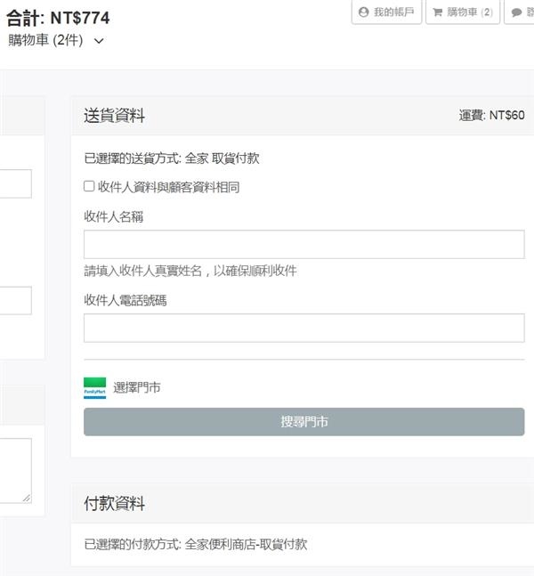Check 收件人資料與顧客資料相同 checkbox
The image size is (534, 576).
[x=89, y=186]
